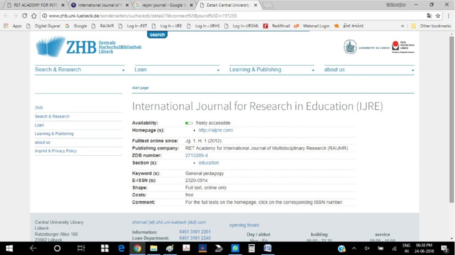The height and width of the screenshot is (255, 455).
Task: Launch Microsoft Edge from the taskbar
Action: 121,248
